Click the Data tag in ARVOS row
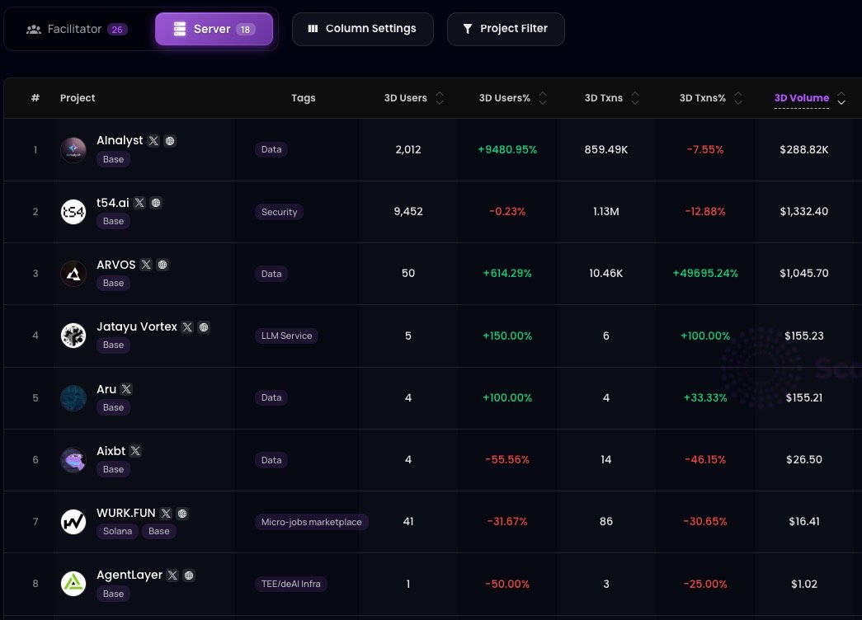Viewport: 862px width, 620px height. (x=271, y=274)
